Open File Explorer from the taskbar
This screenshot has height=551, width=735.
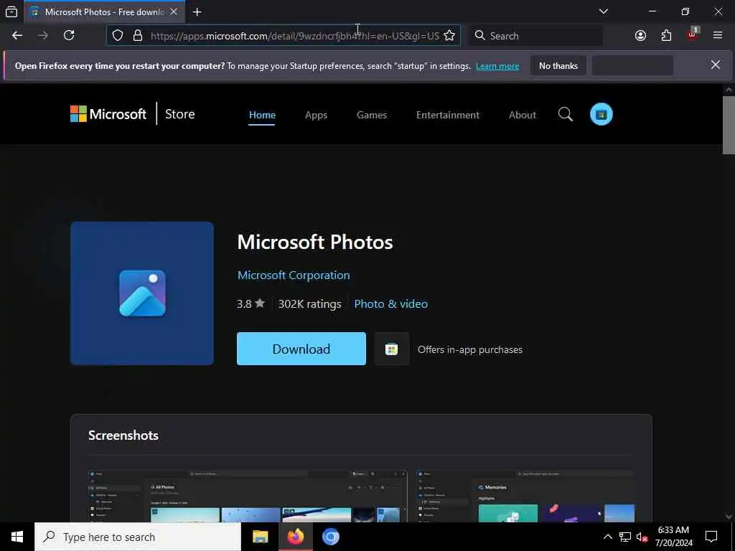click(x=260, y=537)
